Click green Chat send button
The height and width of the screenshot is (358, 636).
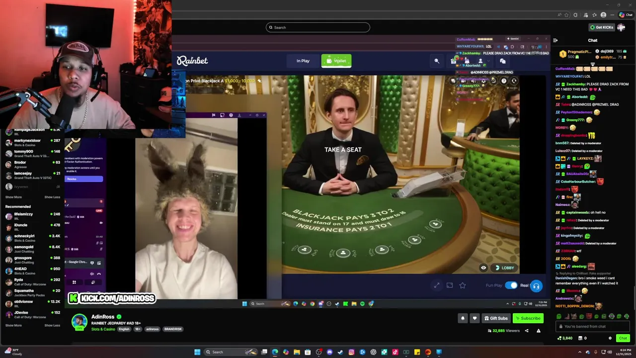(623, 338)
